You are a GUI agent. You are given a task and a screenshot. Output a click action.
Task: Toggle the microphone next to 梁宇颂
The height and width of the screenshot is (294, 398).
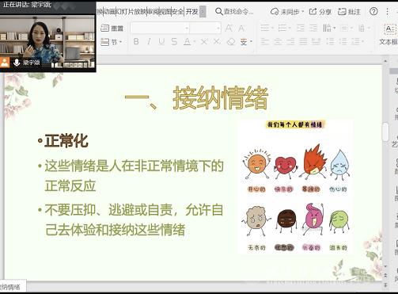tap(17, 63)
